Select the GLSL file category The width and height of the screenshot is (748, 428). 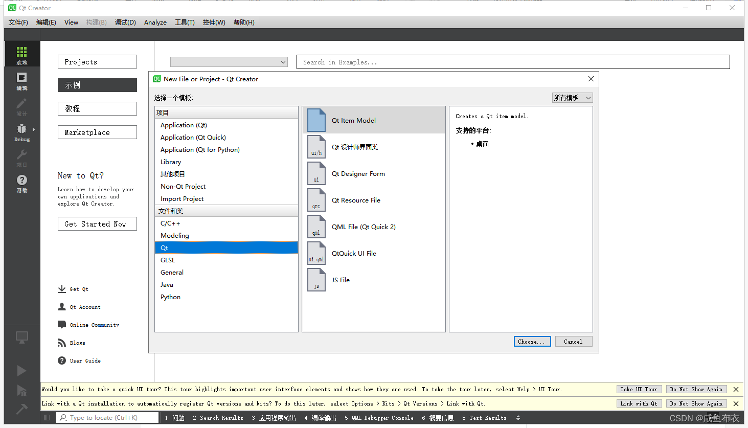(x=226, y=260)
